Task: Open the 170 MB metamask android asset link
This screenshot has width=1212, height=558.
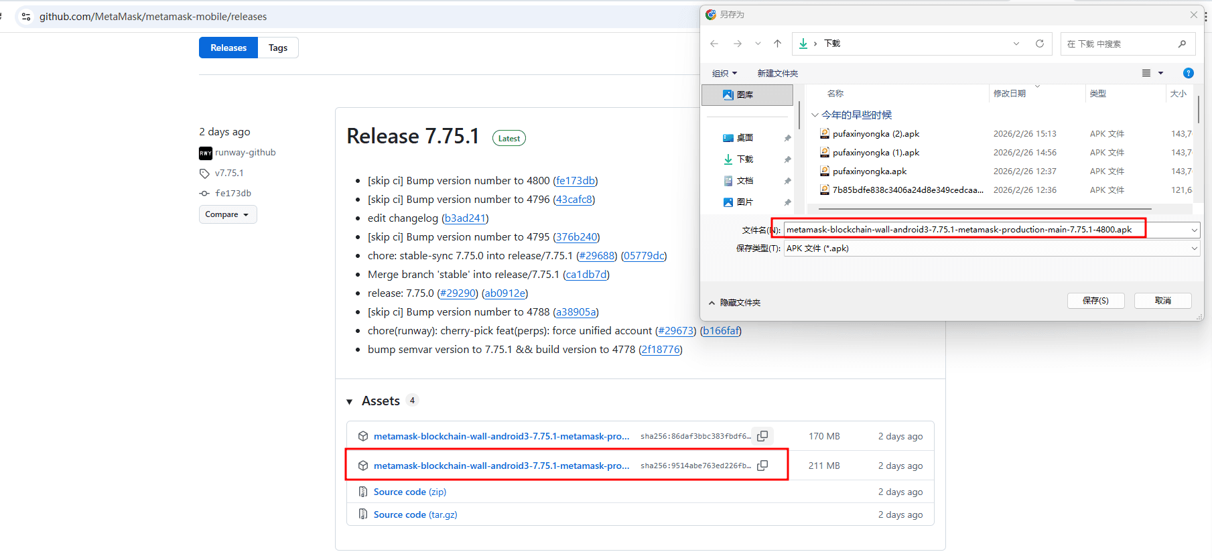Action: tap(502, 436)
